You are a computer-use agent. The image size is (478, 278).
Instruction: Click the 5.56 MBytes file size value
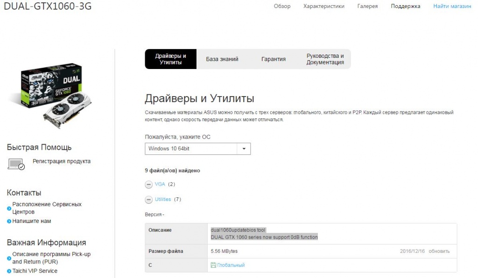tap(224, 251)
